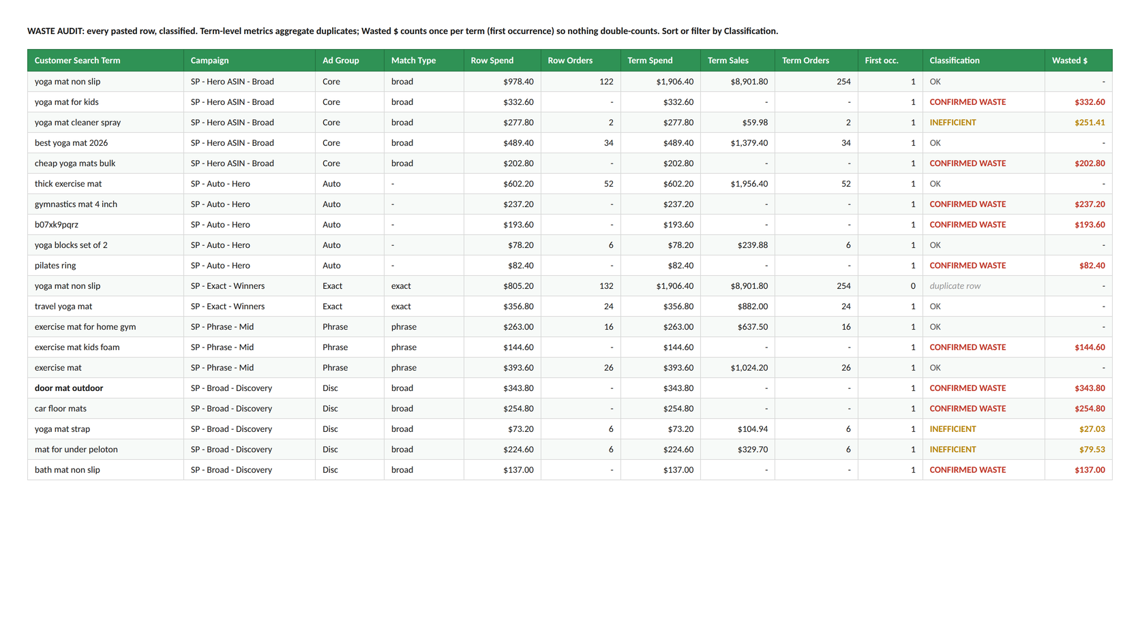Click the $193.60 wasted amount cell

[x=1079, y=225]
